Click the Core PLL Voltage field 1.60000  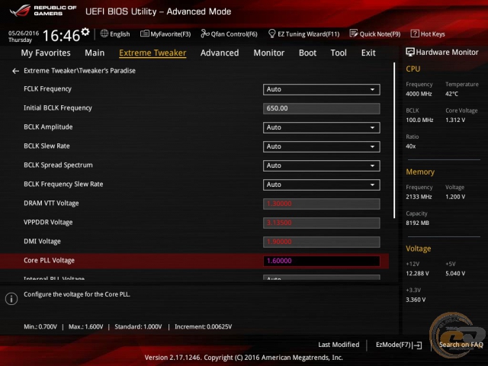pyautogui.click(x=321, y=261)
